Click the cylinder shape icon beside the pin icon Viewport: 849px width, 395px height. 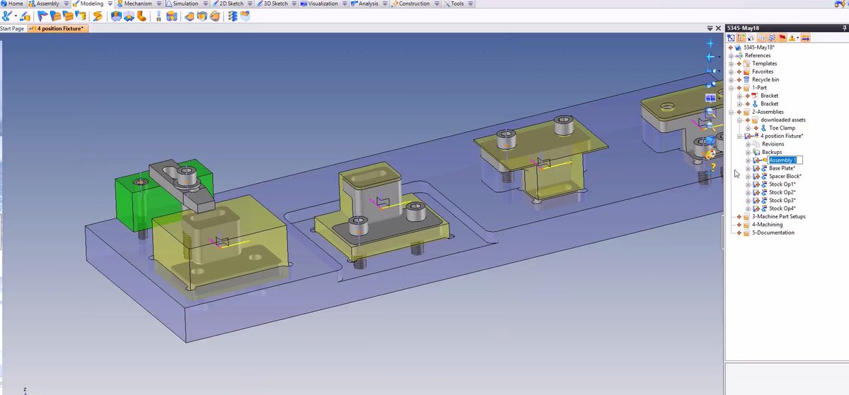point(171,16)
